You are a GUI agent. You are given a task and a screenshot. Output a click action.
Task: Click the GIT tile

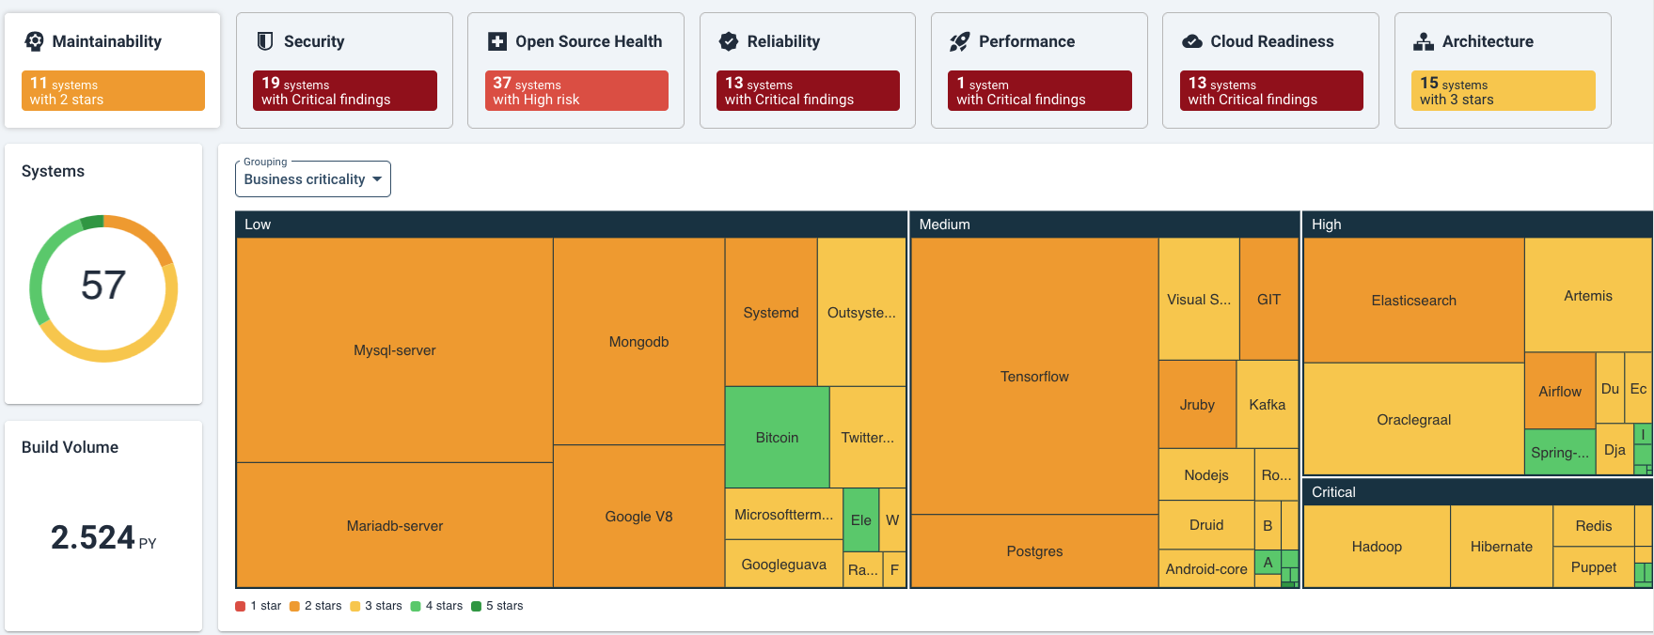coord(1269,299)
